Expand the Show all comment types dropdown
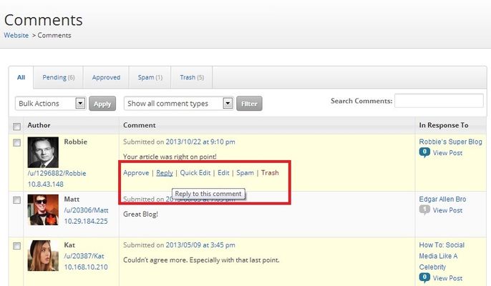Viewport: 491px width, 286px height. pos(179,104)
